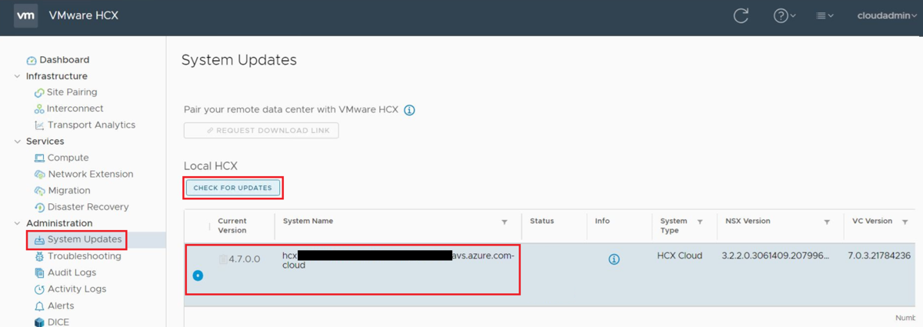This screenshot has height=327, width=923.
Task: Click the Compute monitor icon
Action: tap(39, 158)
